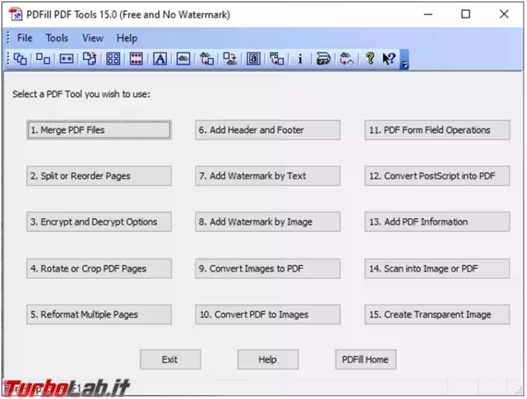
Task: Click the Help button next to Exit
Action: (x=268, y=360)
